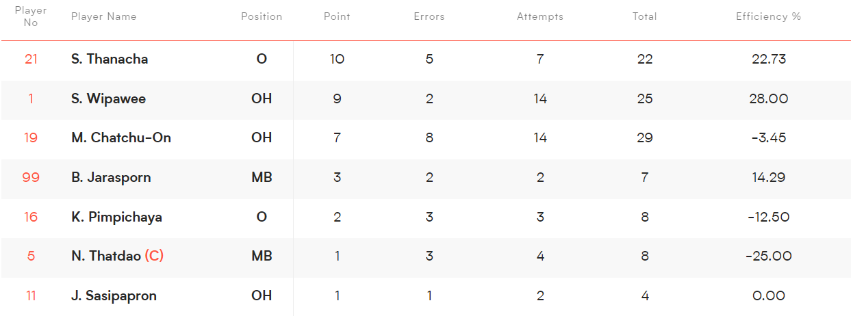Click the Point column header

click(337, 16)
